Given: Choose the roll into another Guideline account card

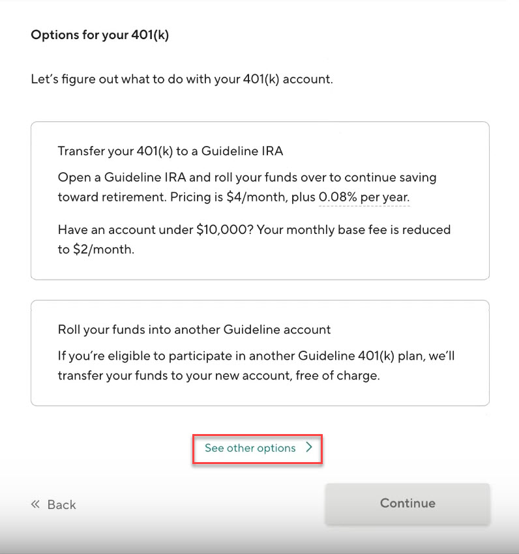Looking at the screenshot, I should pos(259,353).
